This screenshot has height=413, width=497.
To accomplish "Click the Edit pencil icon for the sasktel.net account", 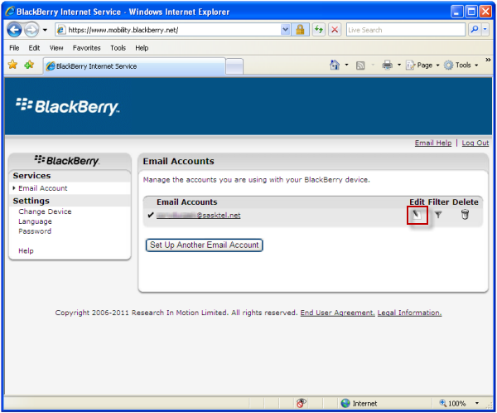I will [417, 215].
